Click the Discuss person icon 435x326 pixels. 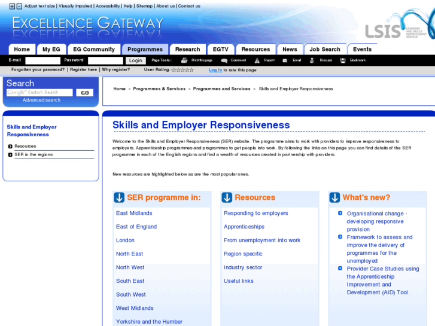312,60
